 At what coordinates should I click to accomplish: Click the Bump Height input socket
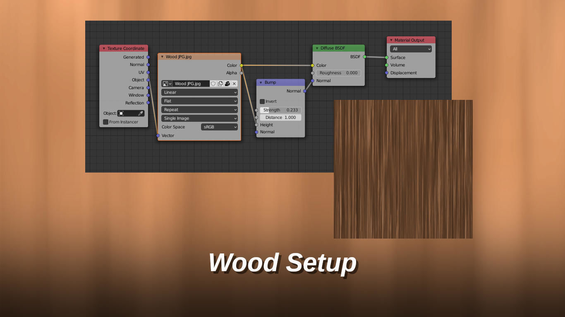[256, 125]
